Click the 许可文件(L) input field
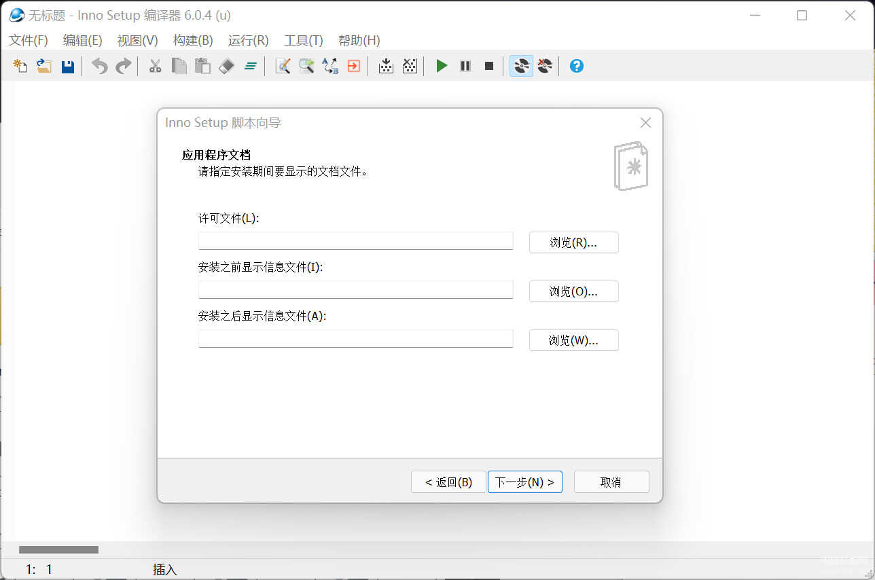This screenshot has width=875, height=580. [x=355, y=241]
